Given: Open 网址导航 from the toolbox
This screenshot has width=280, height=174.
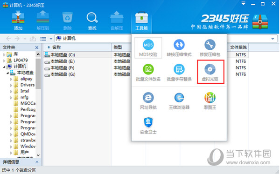Looking at the screenshot, I should point(148,101).
